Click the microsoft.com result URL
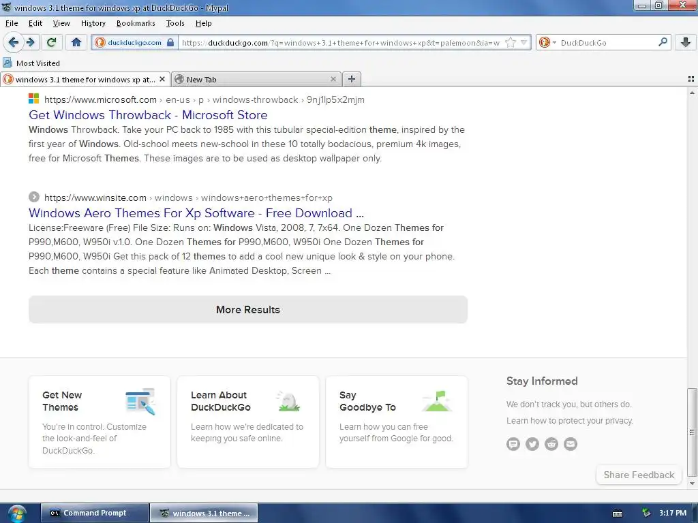This screenshot has height=523, width=698. pyautogui.click(x=204, y=99)
